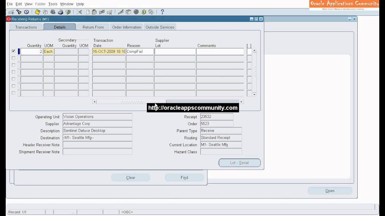This screenshot has height=216, width=385.
Task: Open the File menu
Action: 10,4
